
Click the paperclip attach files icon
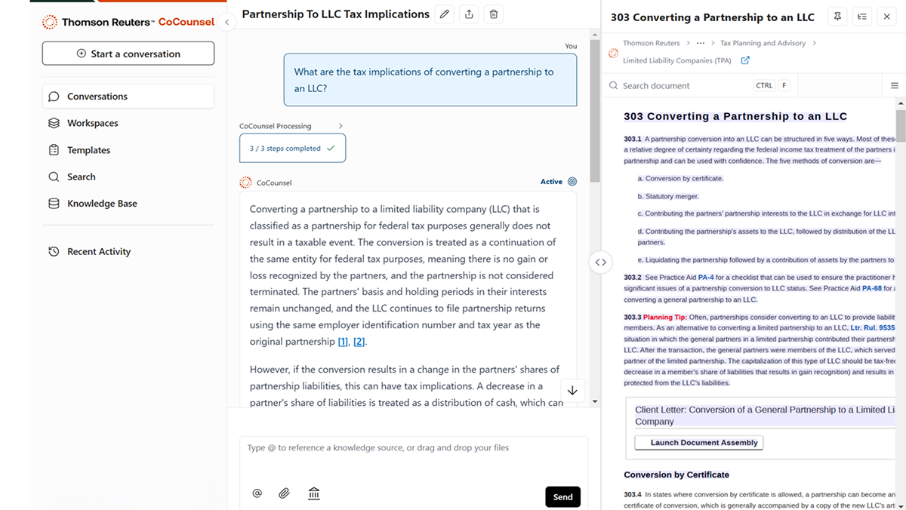[x=284, y=493]
